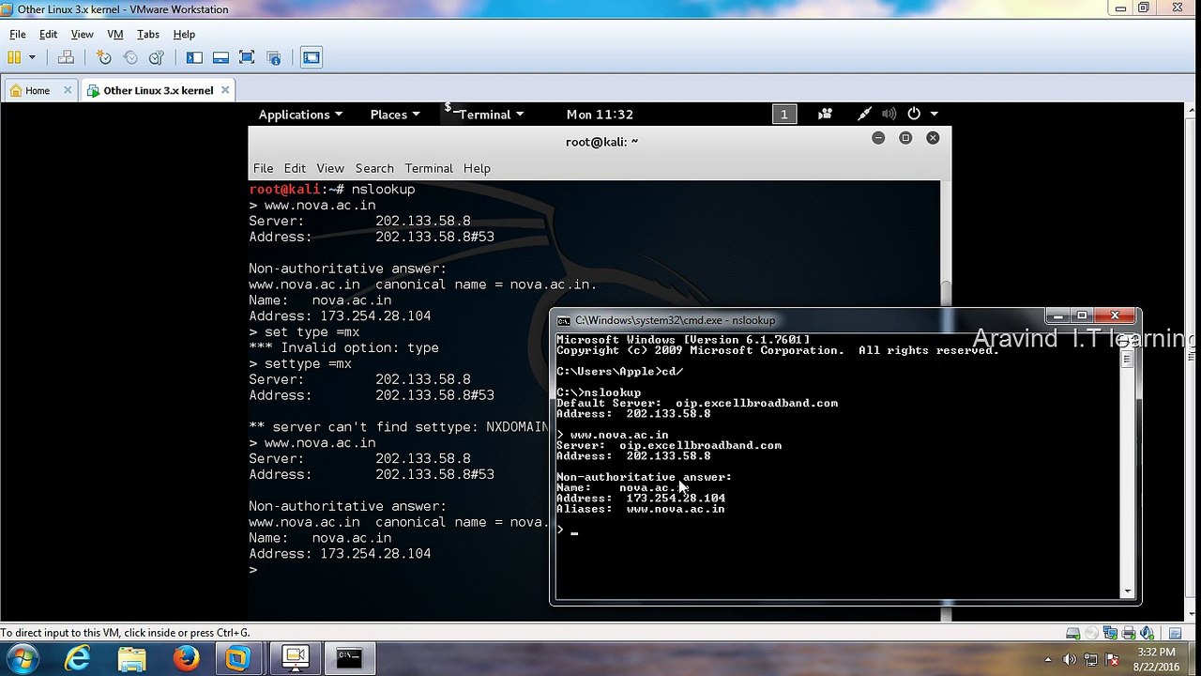
Task: Click the 173.254.28.104 address in cmd window
Action: [676, 499]
